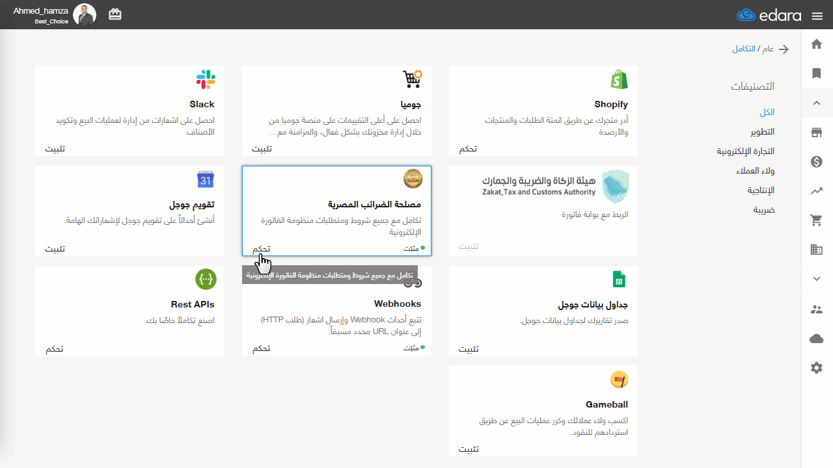Image resolution: width=833 pixels, height=468 pixels.
Task: Click the Gameball flag logo
Action: coord(619,380)
